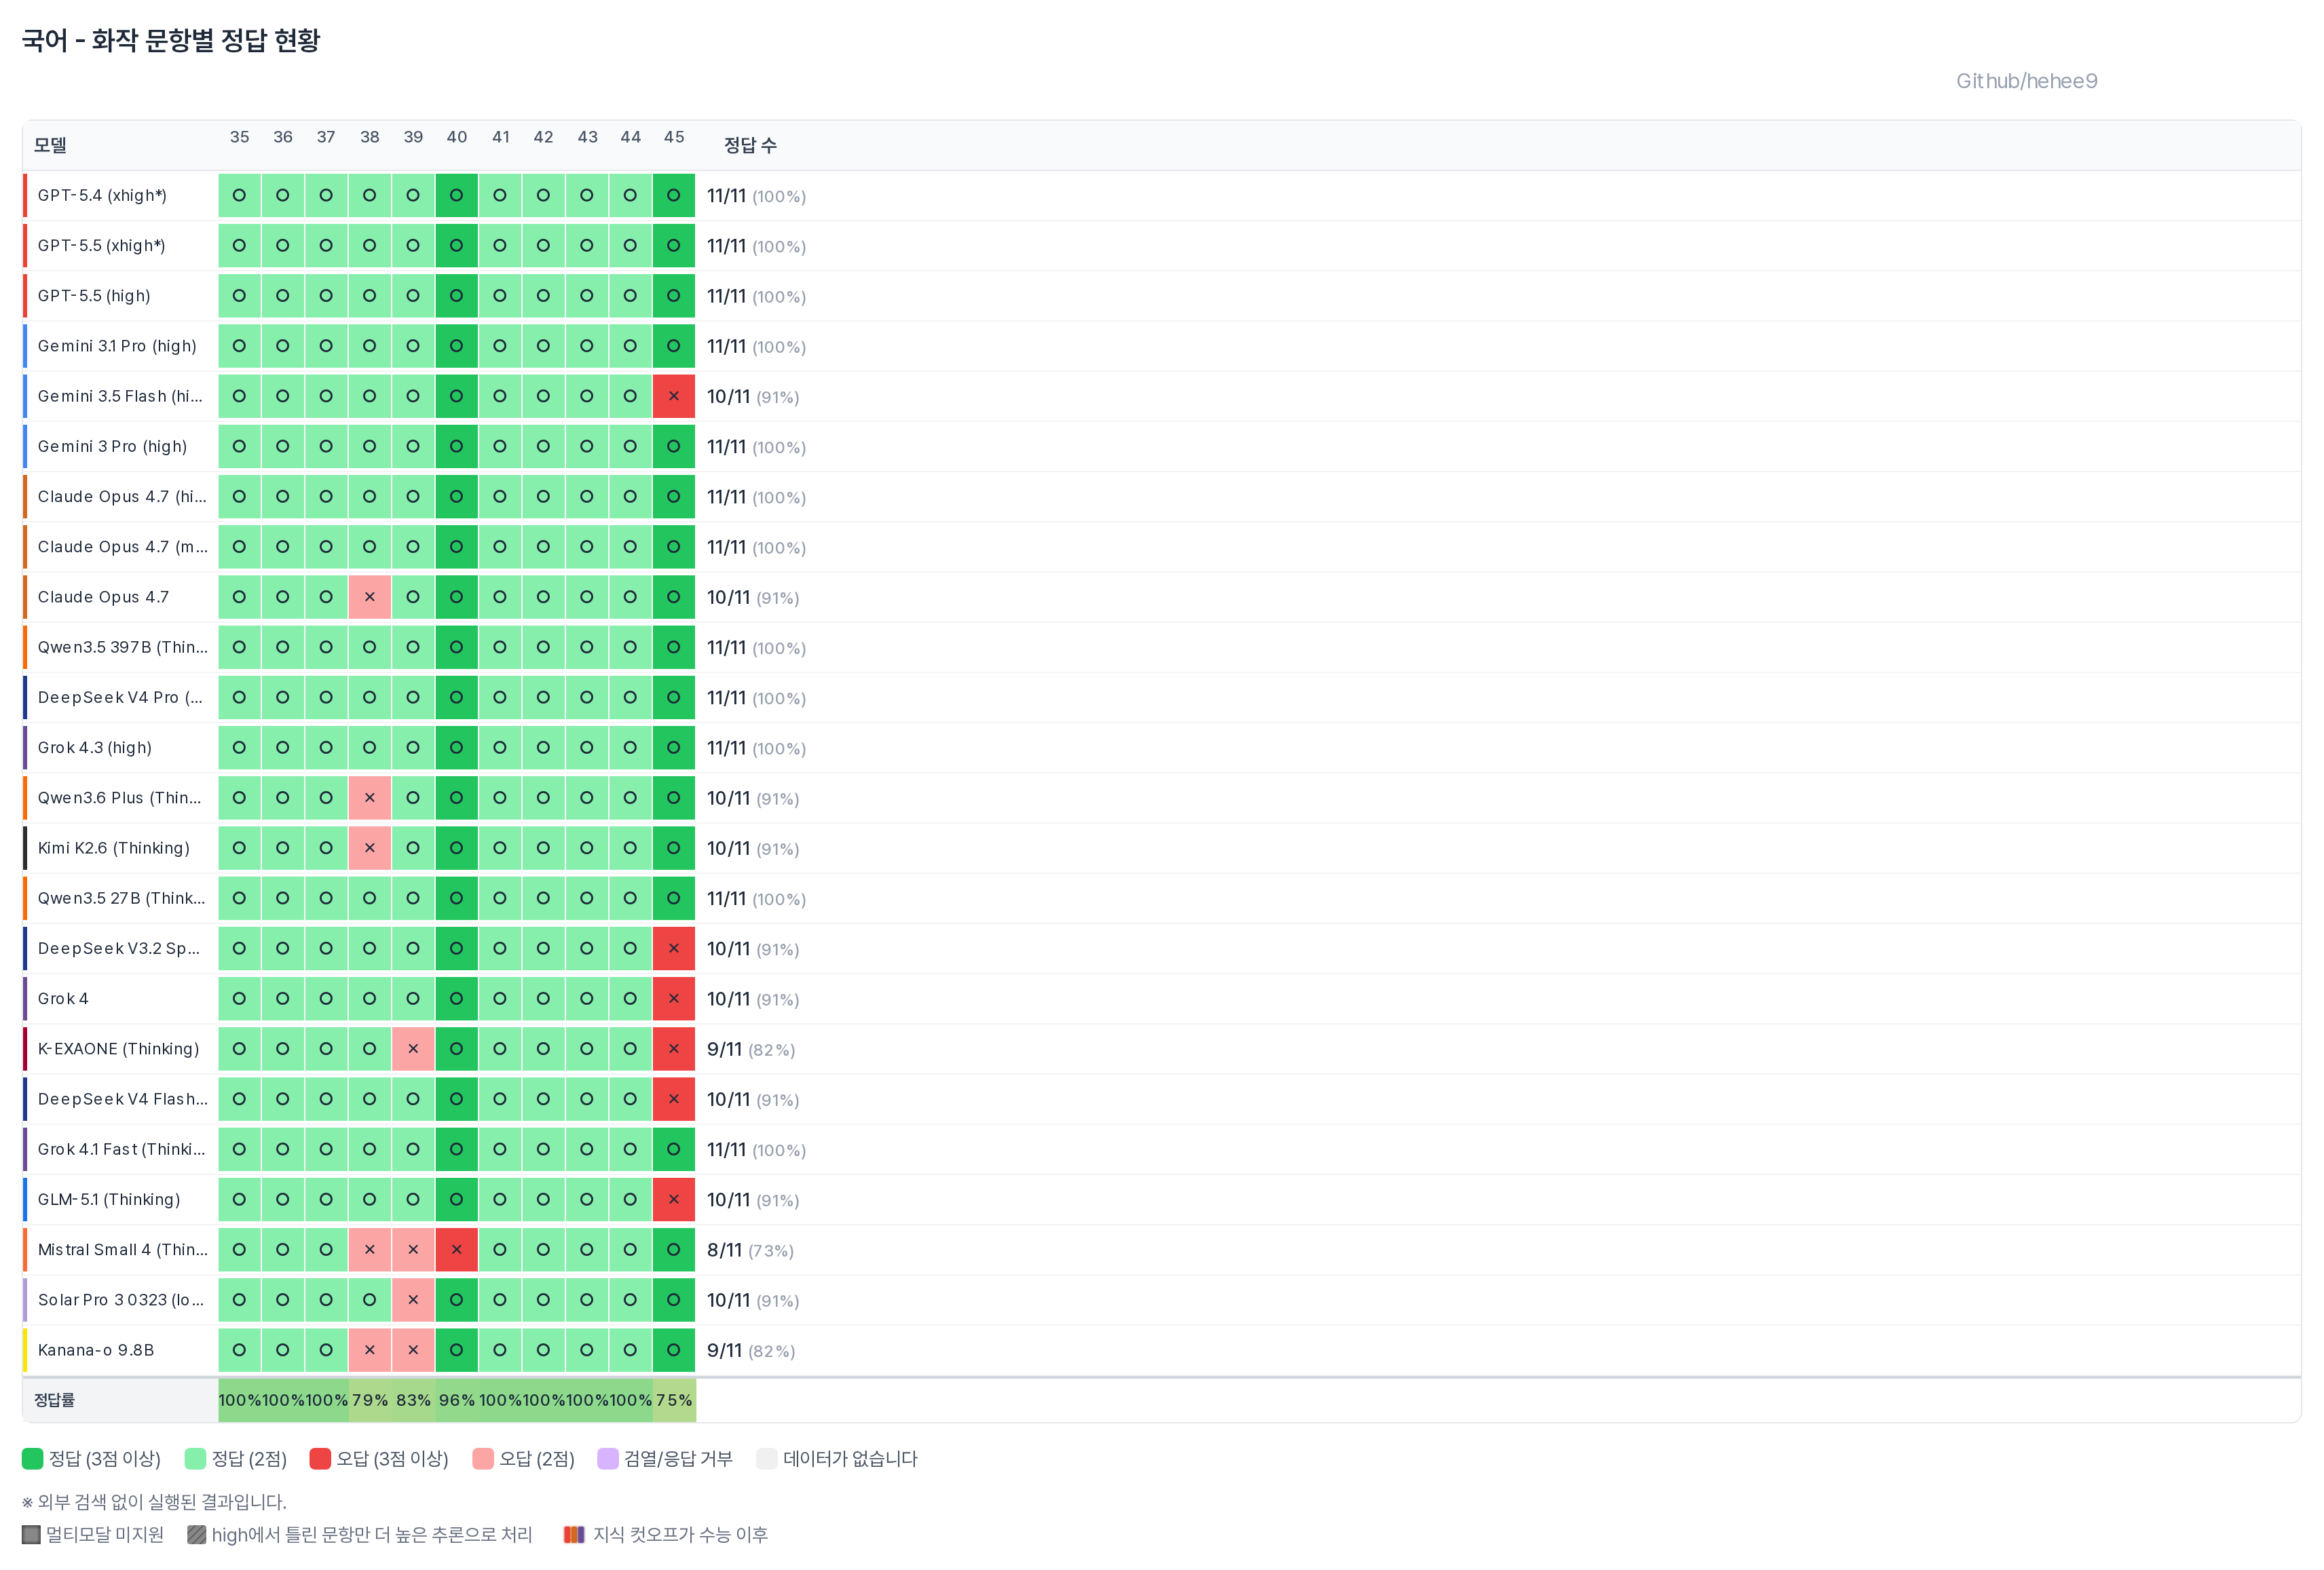Click the question 35 column header

240,138
